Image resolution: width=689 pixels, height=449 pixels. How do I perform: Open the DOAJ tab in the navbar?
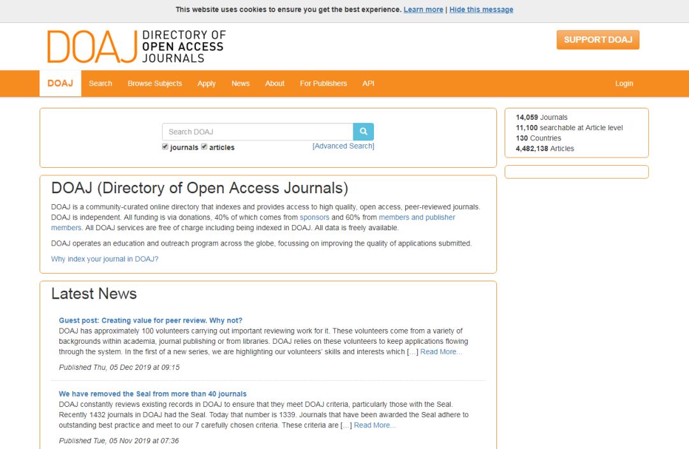pyautogui.click(x=60, y=84)
